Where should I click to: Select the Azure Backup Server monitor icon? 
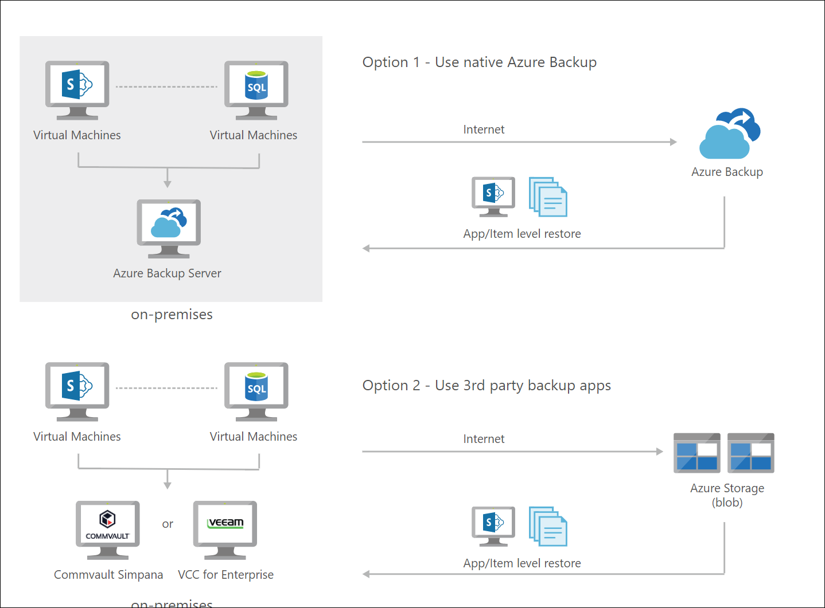coord(169,229)
